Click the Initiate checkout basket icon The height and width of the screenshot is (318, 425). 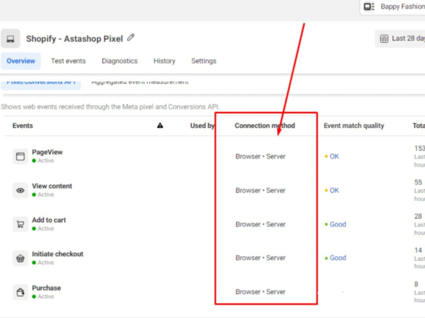[20, 258]
